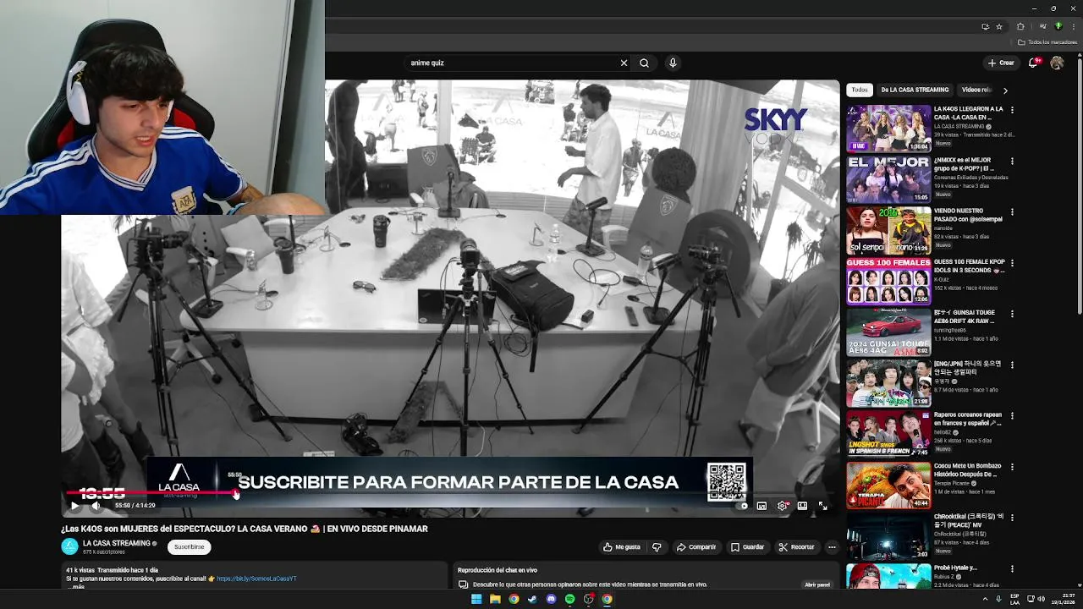Bookmark this page with the star icon
1083x609 pixels.
(998, 26)
